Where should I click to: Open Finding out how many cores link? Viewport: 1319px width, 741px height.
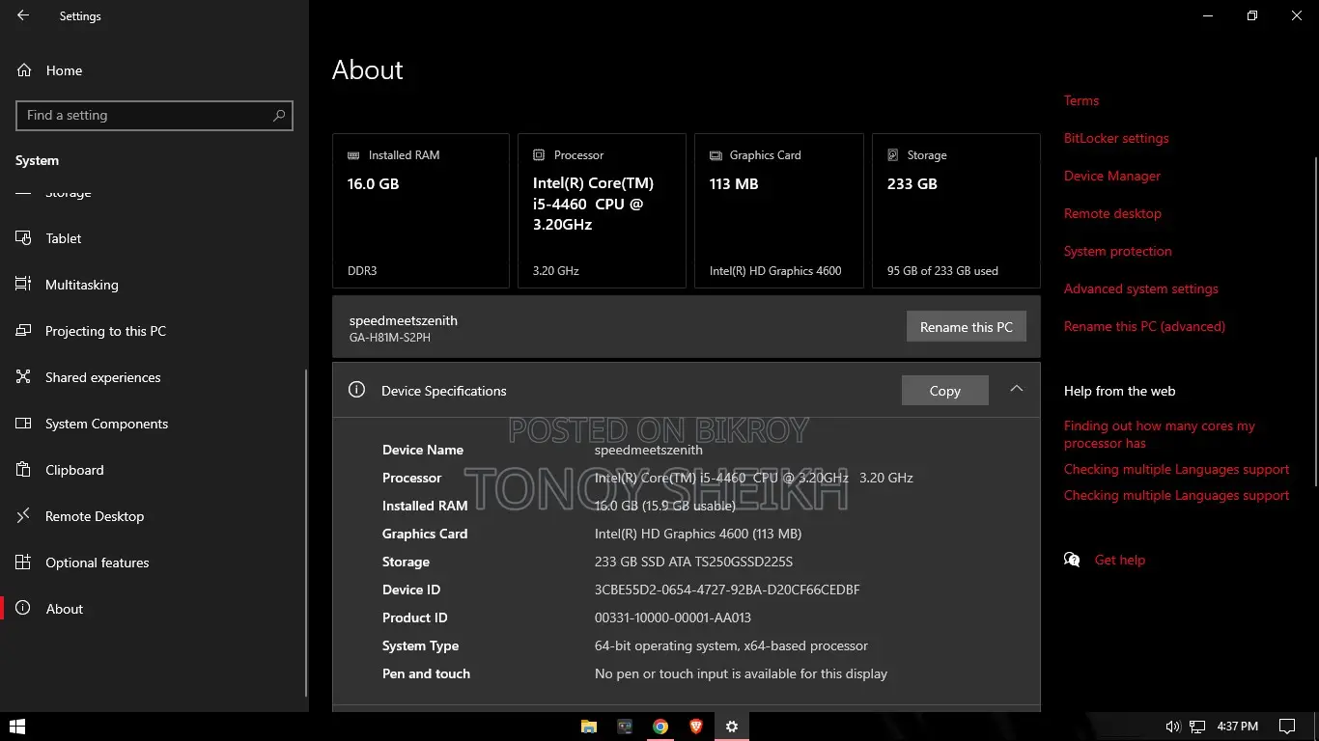pyautogui.click(x=1160, y=434)
